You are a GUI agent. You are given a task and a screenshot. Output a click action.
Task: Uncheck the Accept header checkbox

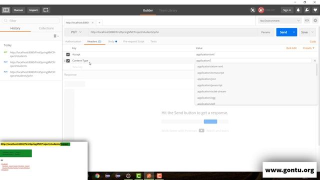68,54
